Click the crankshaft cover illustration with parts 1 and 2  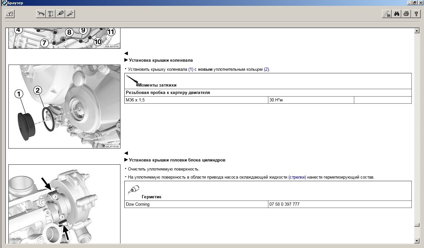point(64,107)
